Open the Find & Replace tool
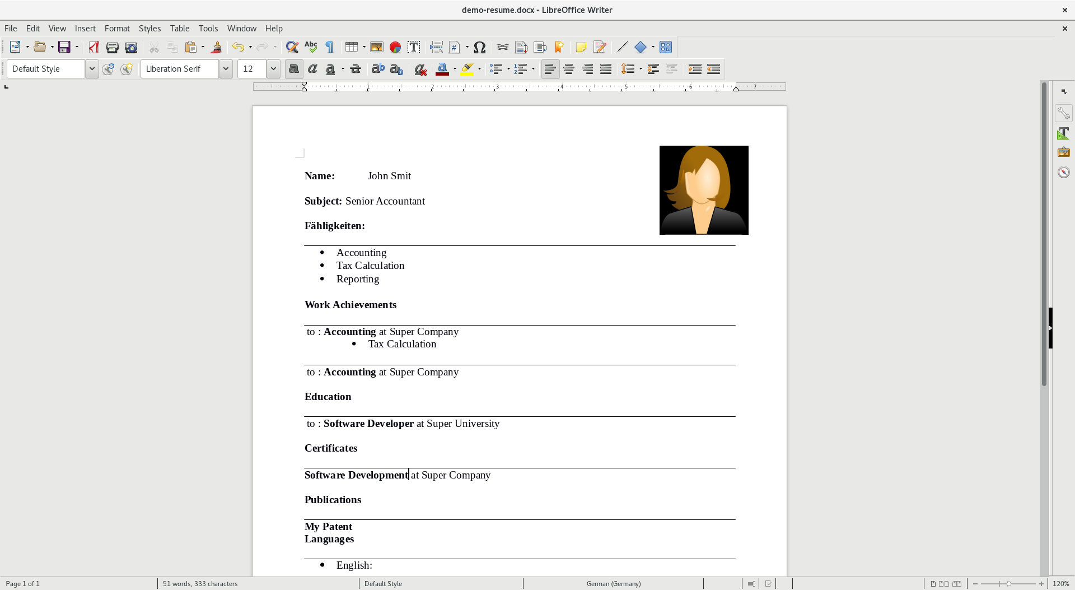The width and height of the screenshot is (1075, 590). click(292, 47)
